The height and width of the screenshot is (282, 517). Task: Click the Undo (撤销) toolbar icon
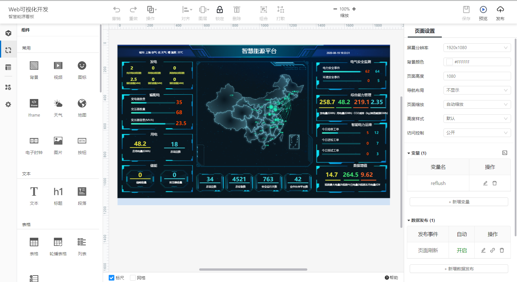click(116, 10)
